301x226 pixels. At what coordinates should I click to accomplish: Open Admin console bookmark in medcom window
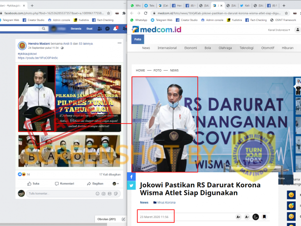(x=212, y=20)
